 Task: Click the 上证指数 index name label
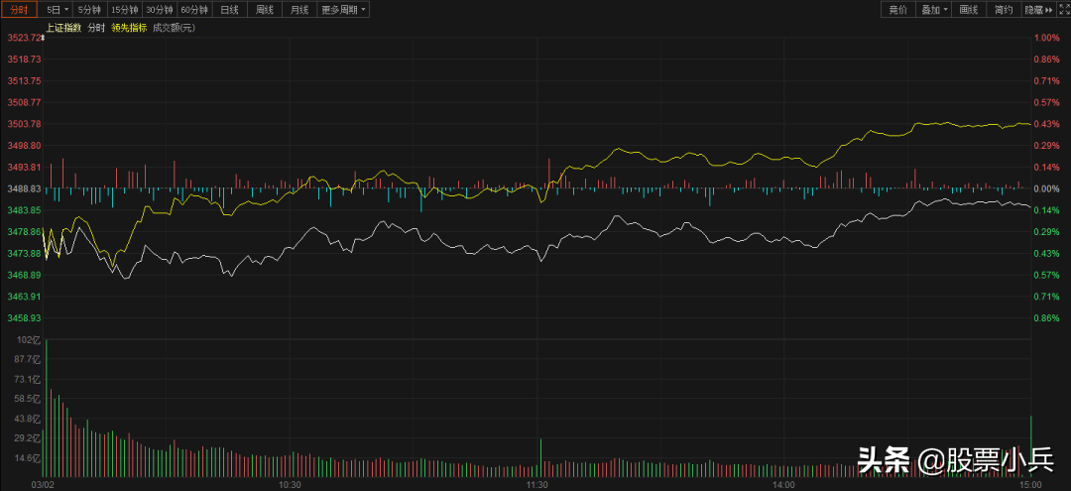pyautogui.click(x=64, y=28)
